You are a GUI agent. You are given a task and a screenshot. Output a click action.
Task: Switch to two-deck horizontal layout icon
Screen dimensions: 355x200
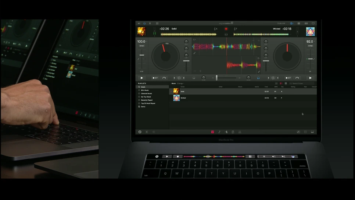pyautogui.click(x=299, y=23)
